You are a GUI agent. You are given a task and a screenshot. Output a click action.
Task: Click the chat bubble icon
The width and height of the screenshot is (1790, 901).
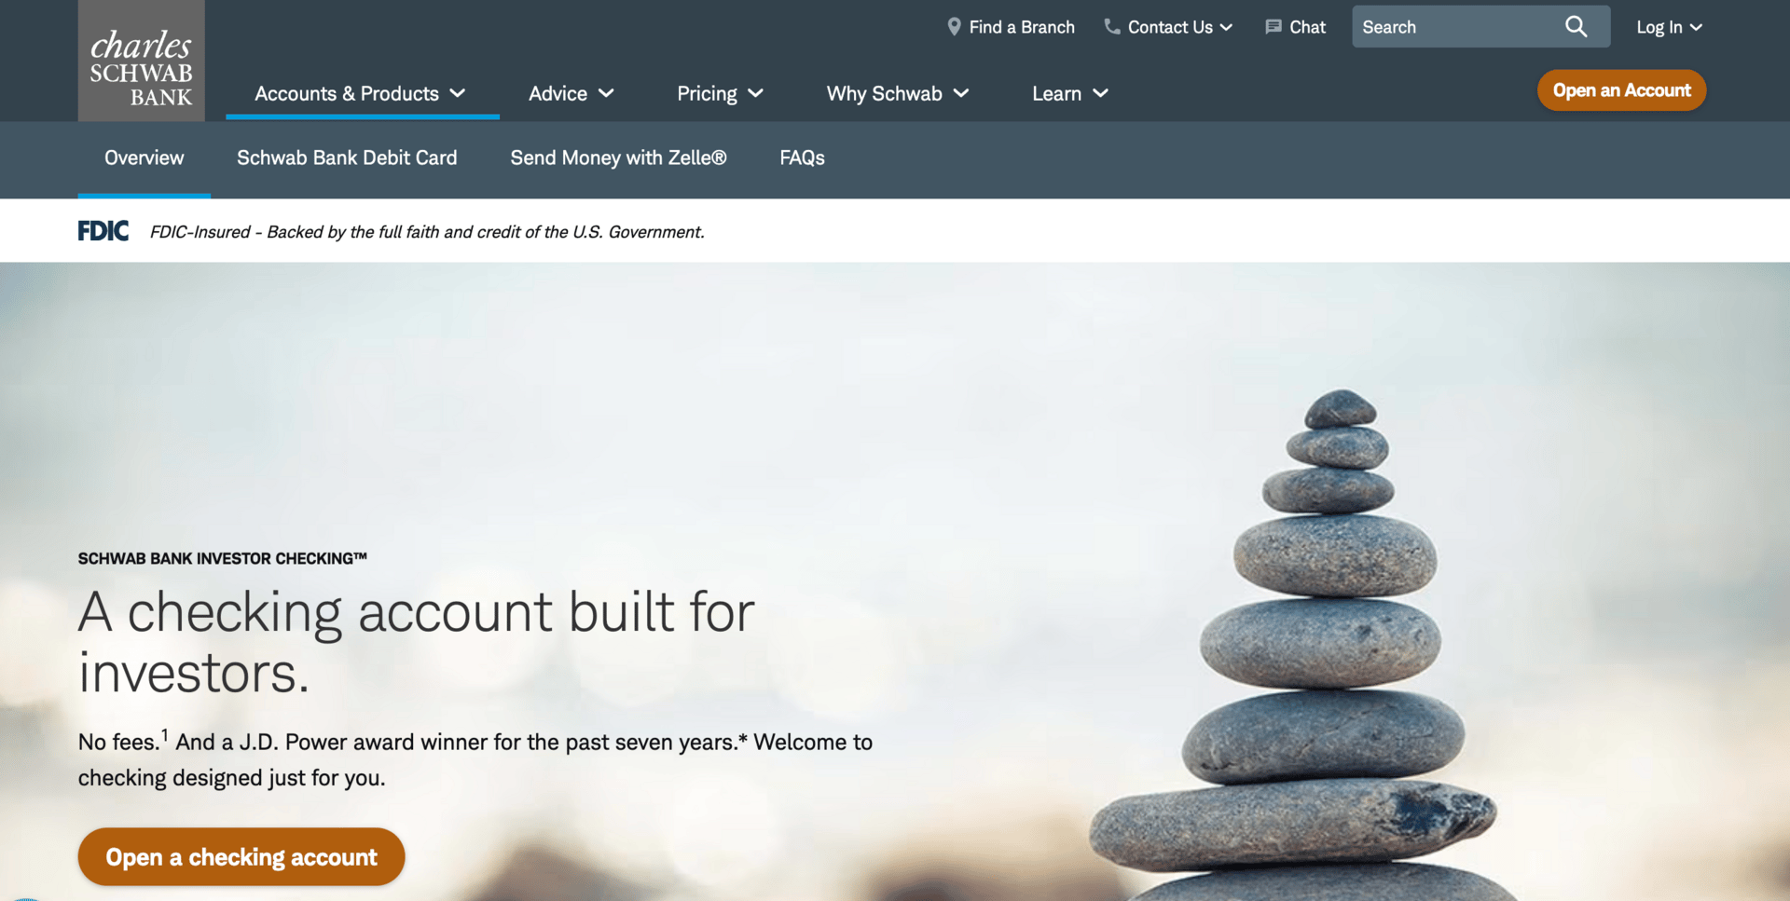[1274, 27]
